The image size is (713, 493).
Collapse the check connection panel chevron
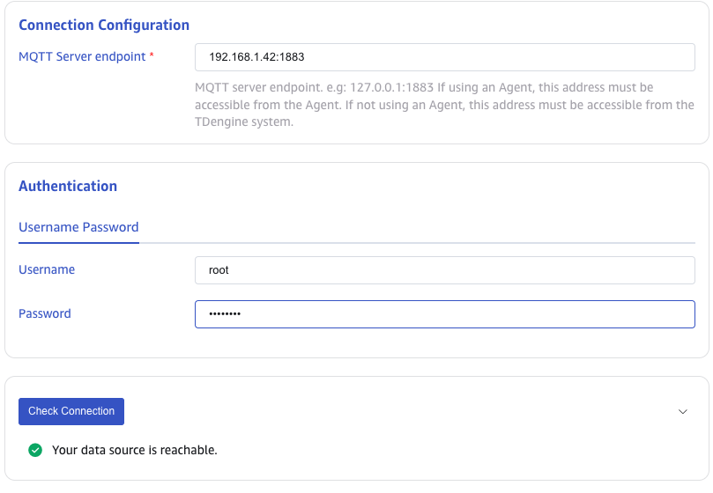[x=683, y=411]
